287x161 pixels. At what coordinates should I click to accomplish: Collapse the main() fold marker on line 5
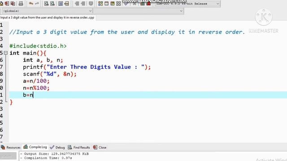point(6,53)
